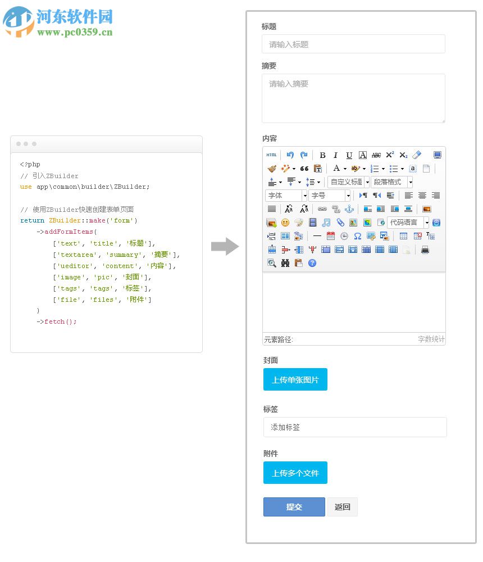This screenshot has width=483, height=562.
Task: Open the emoticon picker smiley icon
Action: [x=284, y=223]
